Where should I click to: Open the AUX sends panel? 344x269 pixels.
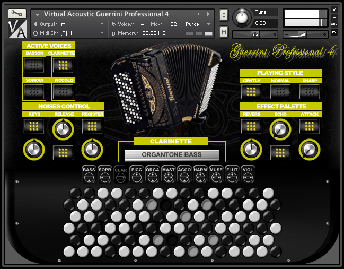(334, 24)
